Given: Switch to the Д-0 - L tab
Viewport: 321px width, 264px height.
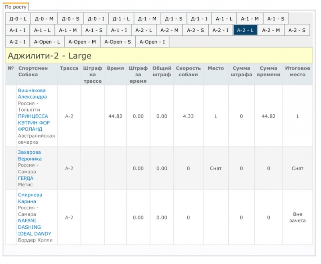Looking at the screenshot, I should pyautogui.click(x=18, y=19).
